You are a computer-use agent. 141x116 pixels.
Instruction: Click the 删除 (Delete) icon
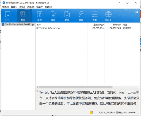(67, 14)
